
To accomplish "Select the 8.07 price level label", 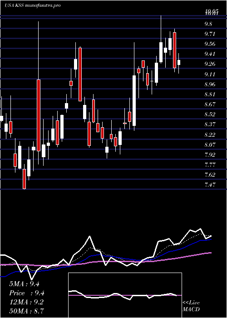I will pos(210,145).
